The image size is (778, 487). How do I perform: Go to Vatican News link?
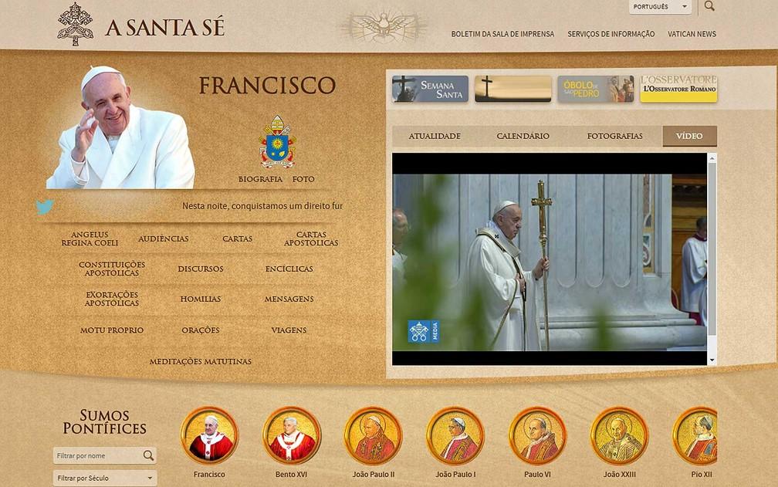click(x=692, y=34)
